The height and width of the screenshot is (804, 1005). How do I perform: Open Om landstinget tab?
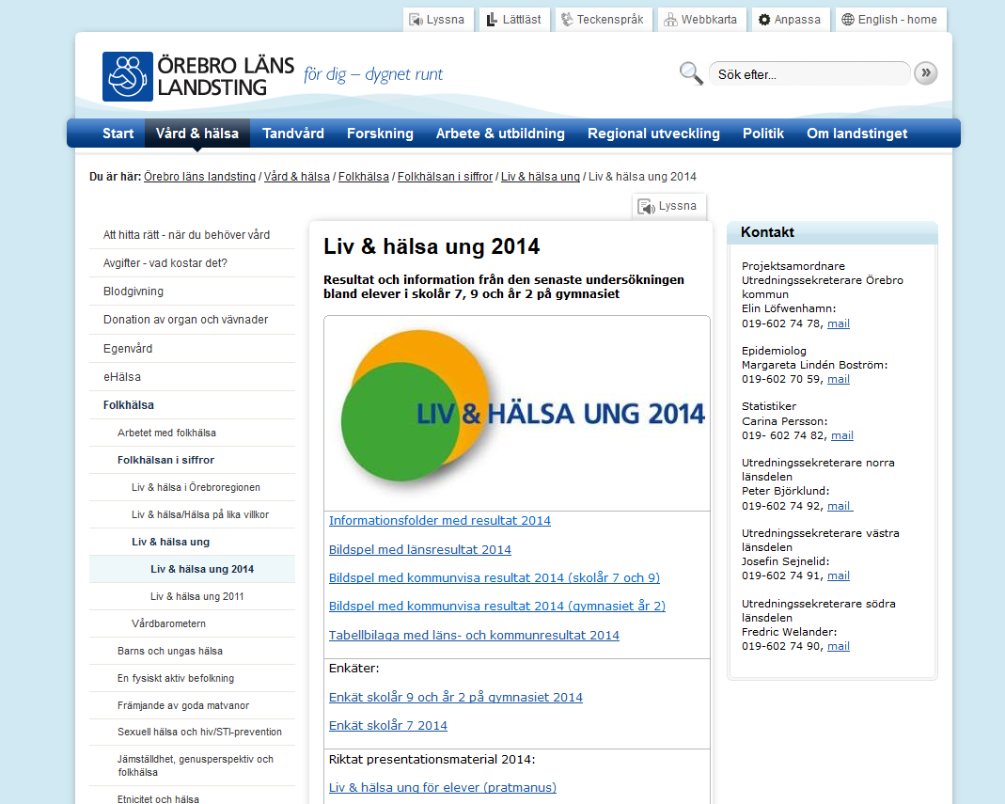(x=857, y=134)
